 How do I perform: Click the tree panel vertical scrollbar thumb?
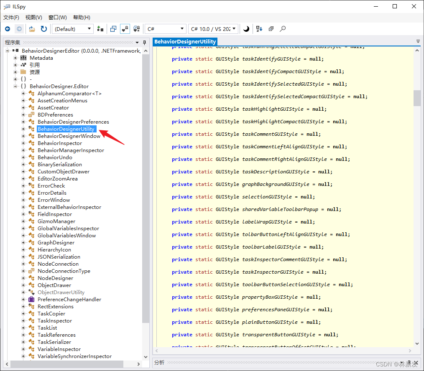click(x=146, y=188)
